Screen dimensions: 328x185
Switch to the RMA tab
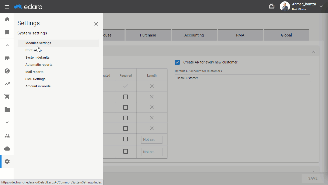pyautogui.click(x=240, y=35)
